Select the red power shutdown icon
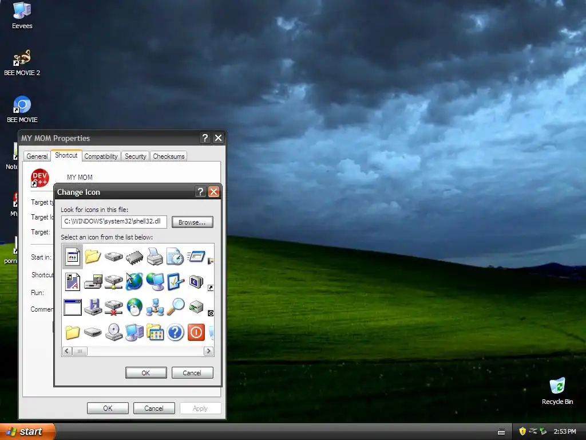This screenshot has height=440, width=586. click(196, 332)
